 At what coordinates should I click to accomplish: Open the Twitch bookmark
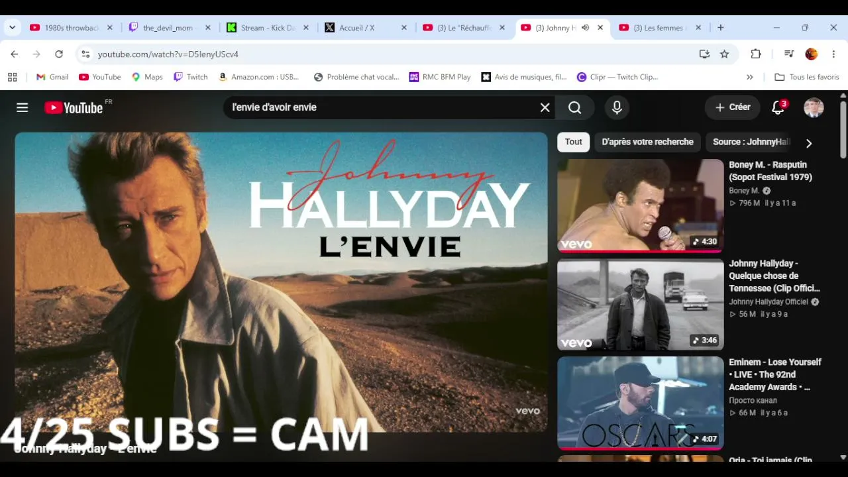coord(191,77)
